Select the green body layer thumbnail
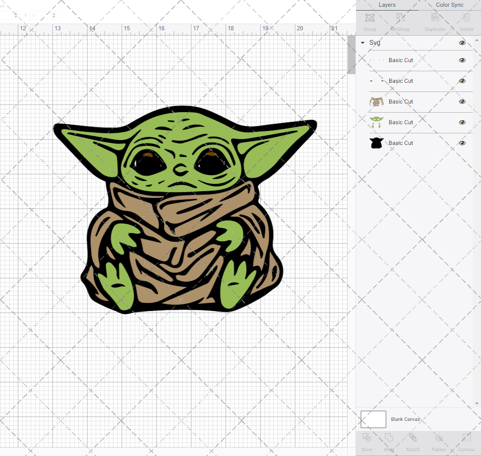Viewport: 481px width, 456px height. 377,122
